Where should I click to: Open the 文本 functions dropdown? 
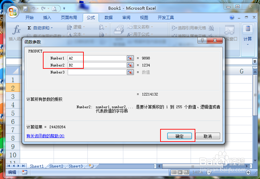pos(76,34)
